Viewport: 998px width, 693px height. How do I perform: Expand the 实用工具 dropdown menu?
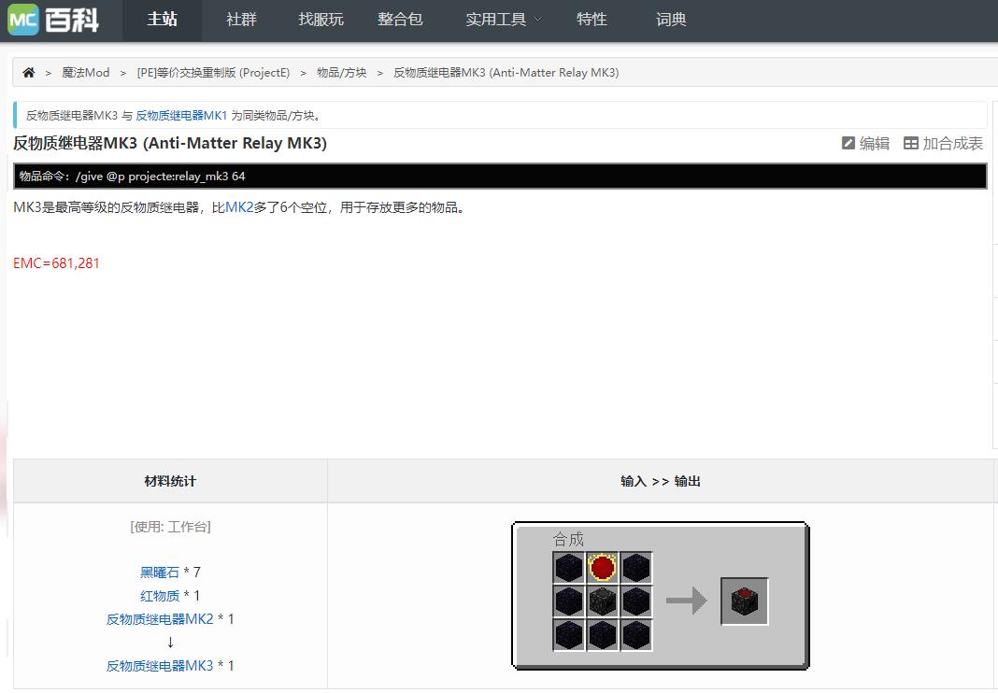coord(503,20)
